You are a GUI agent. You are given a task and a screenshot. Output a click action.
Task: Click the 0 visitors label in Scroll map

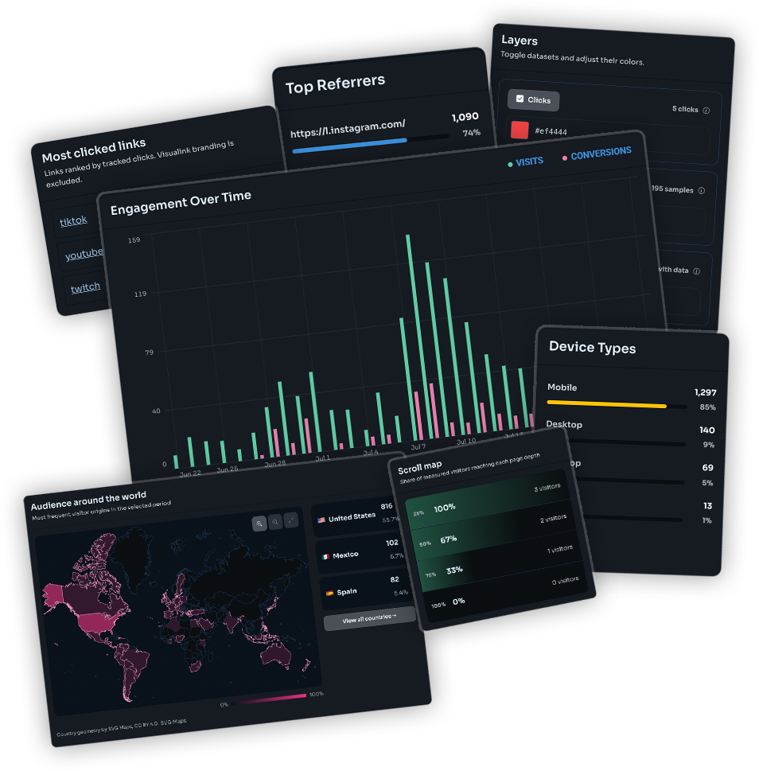coord(566,581)
